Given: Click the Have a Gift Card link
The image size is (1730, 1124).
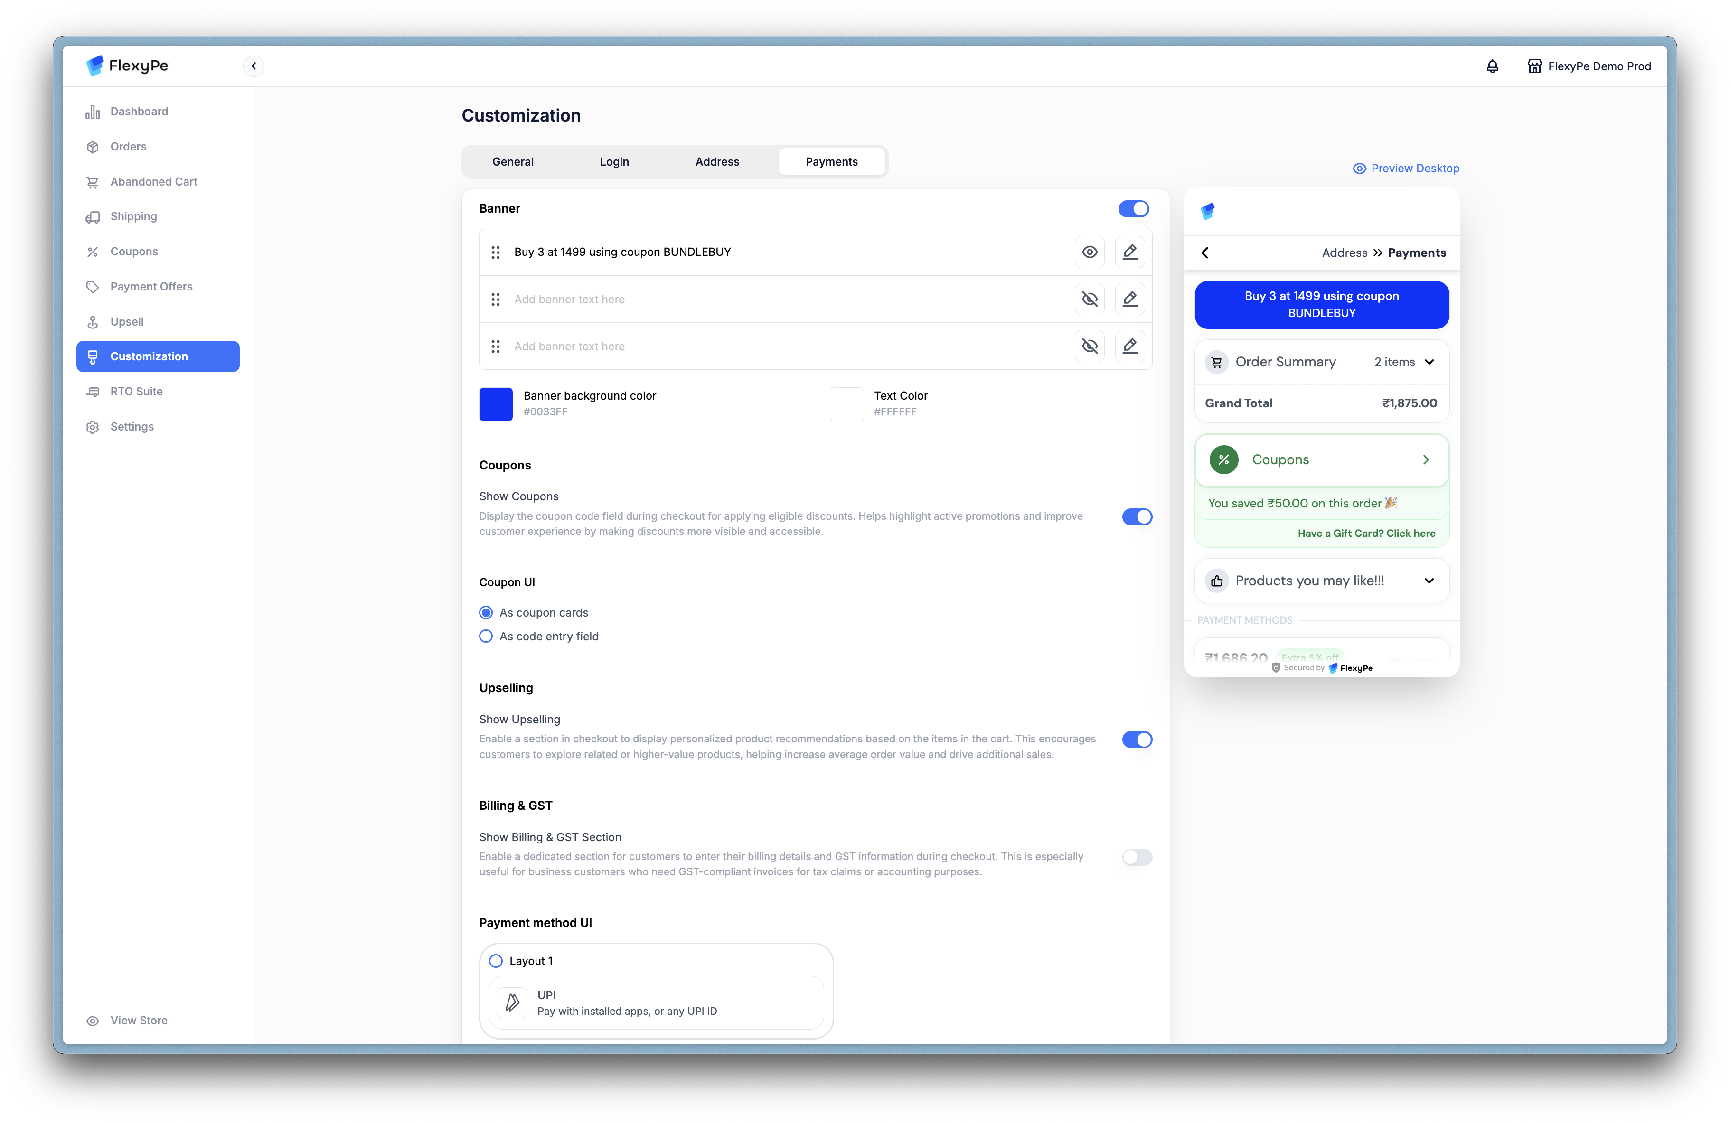Looking at the screenshot, I should (x=1366, y=534).
